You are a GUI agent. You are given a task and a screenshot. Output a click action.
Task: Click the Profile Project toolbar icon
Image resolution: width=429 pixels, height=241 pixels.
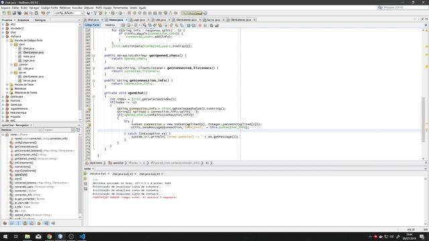tap(120, 13)
